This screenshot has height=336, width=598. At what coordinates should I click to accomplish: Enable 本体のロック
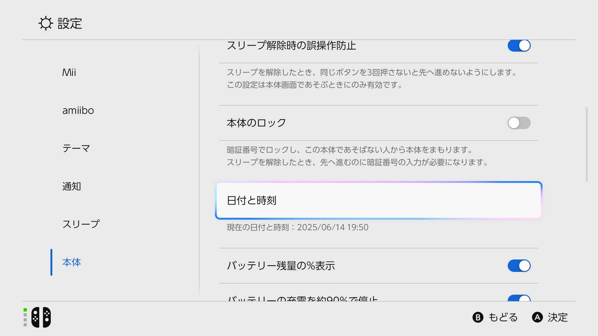519,123
